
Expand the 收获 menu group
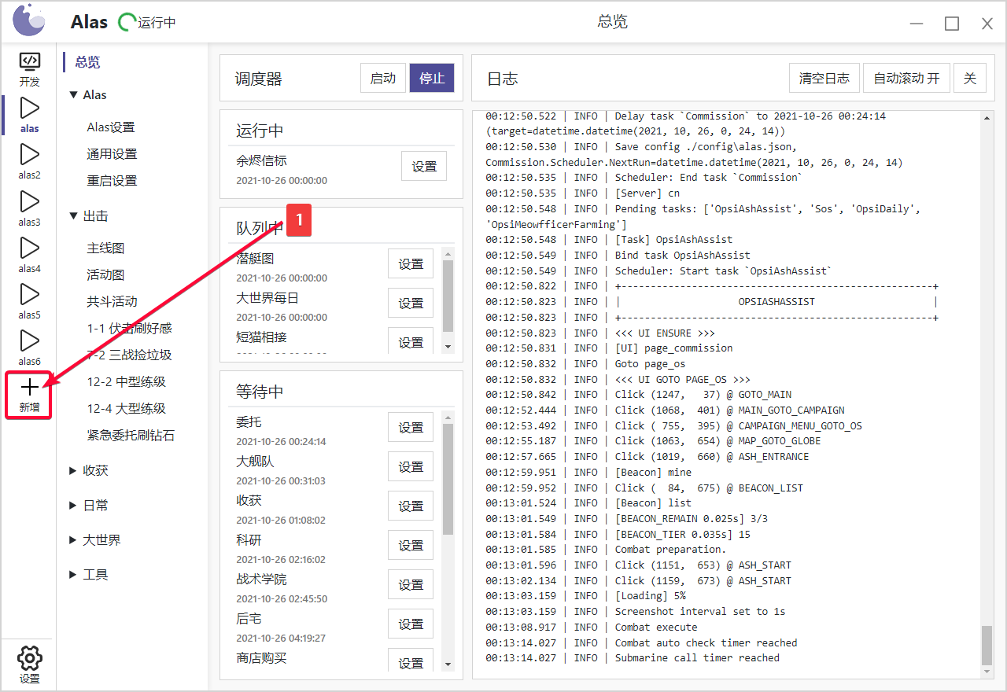point(89,471)
